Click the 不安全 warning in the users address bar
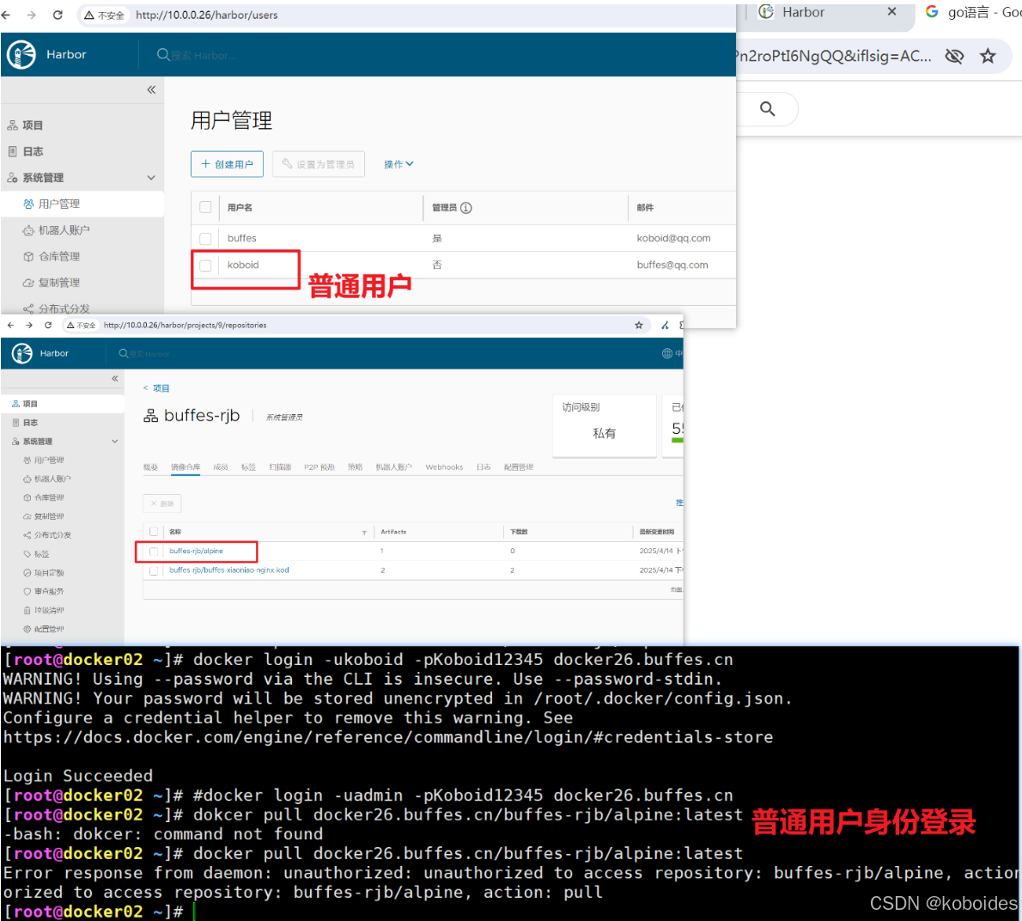The height and width of the screenshot is (921, 1022). pyautogui.click(x=104, y=15)
